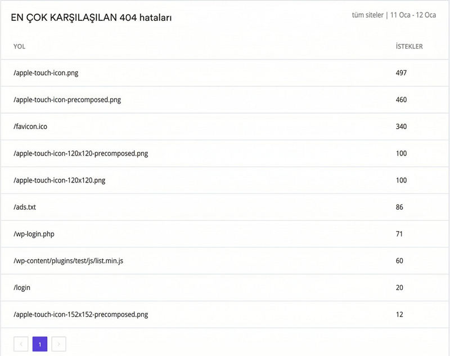The image size is (450, 356).
Task: Sort by the YOL column header
Action: pos(20,47)
